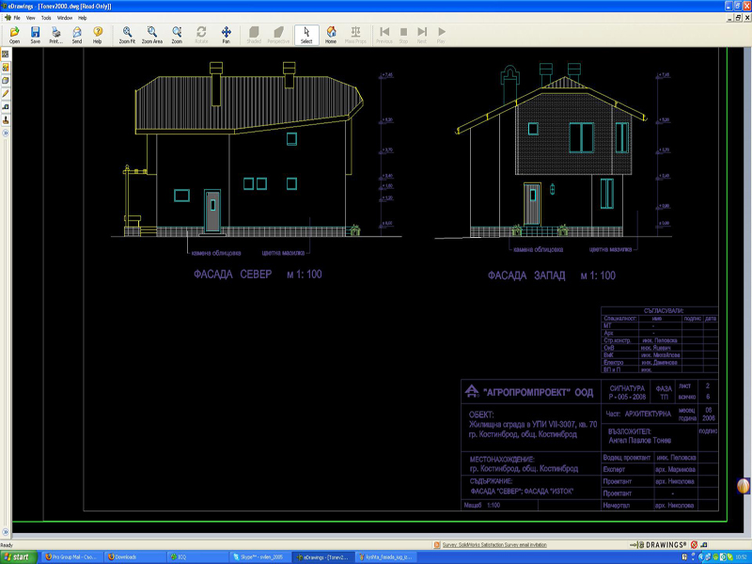Click the Home view icon
The width and height of the screenshot is (752, 564).
tap(331, 35)
